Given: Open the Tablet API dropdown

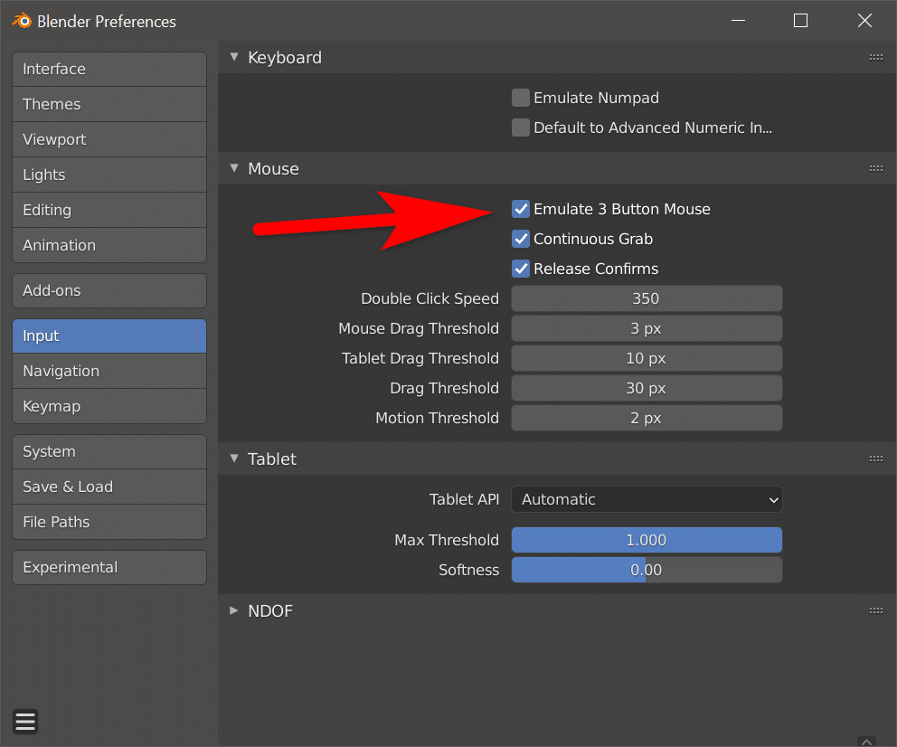Looking at the screenshot, I should pos(647,499).
